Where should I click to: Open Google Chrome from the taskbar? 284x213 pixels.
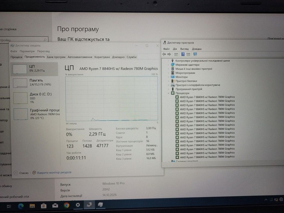(67, 205)
